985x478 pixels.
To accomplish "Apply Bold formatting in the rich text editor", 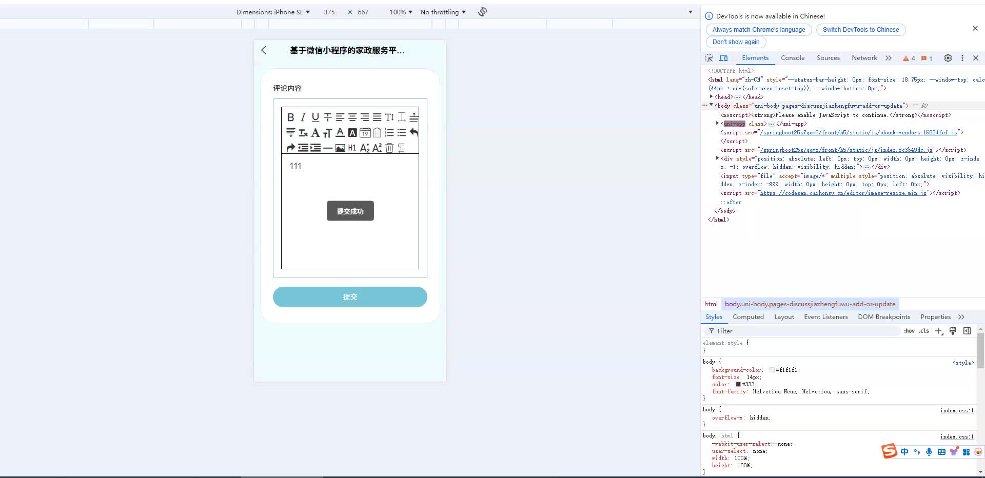I will click(x=291, y=117).
